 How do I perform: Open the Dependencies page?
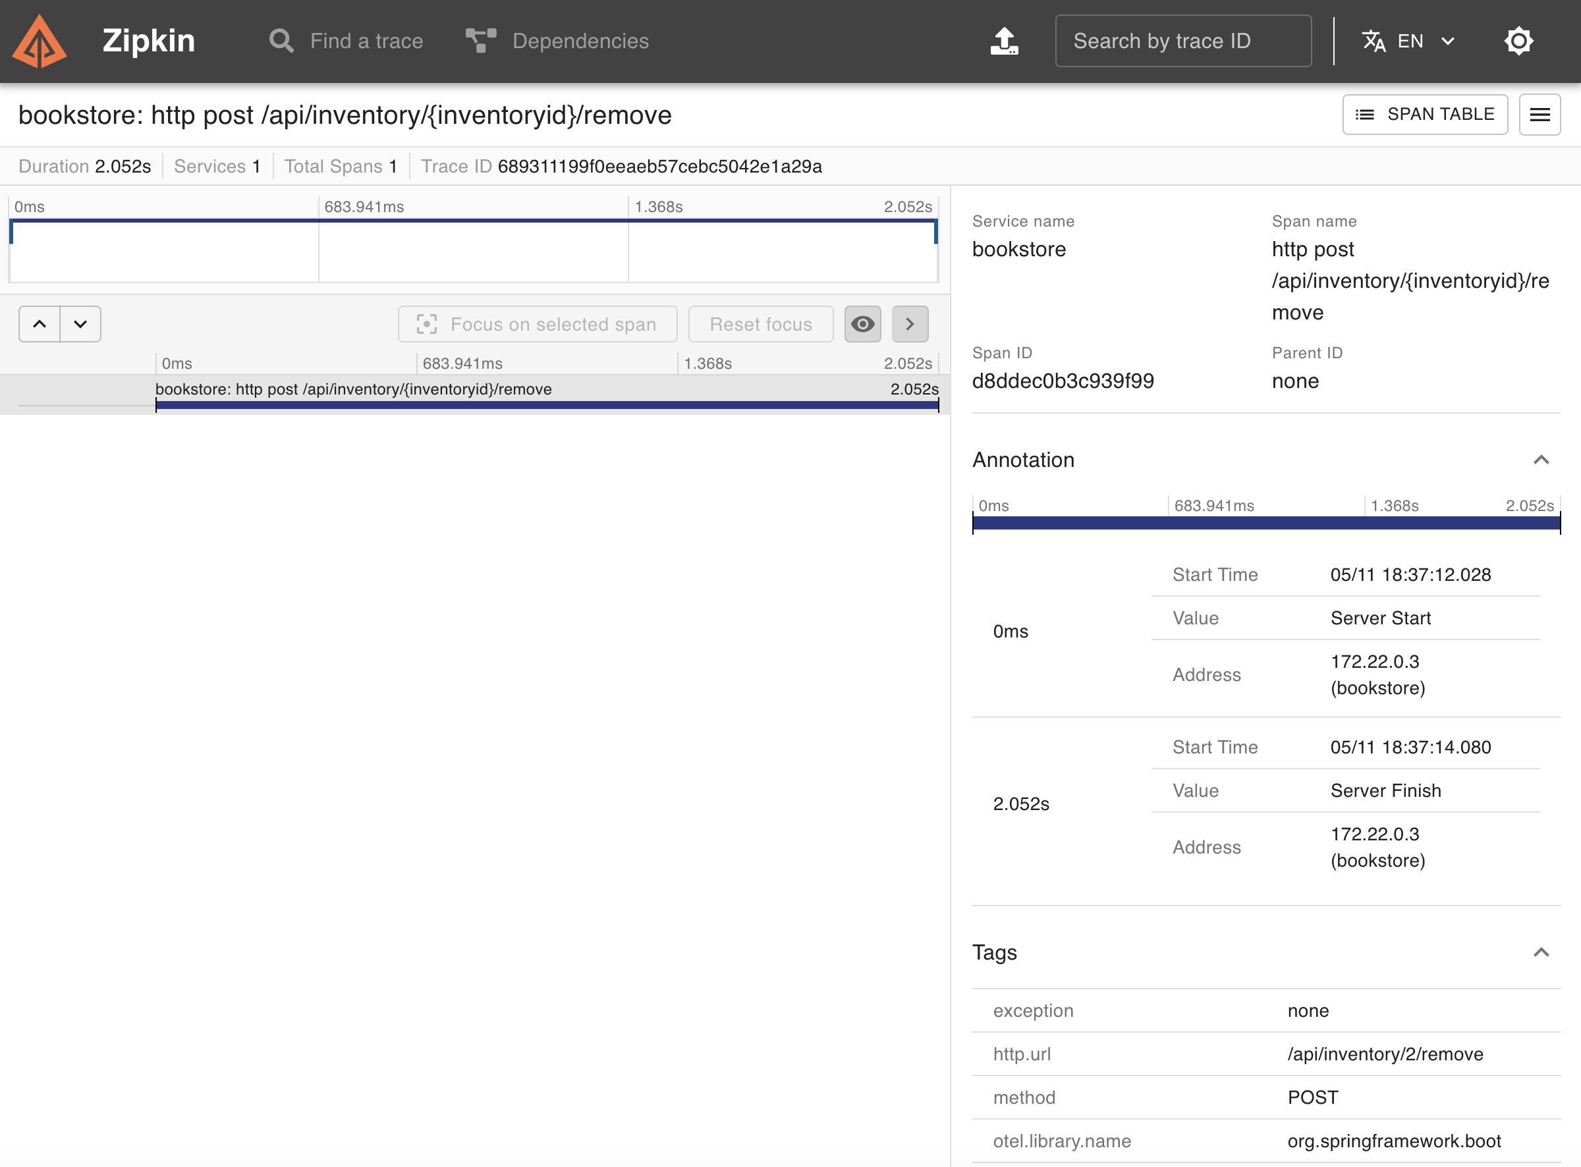tap(557, 41)
